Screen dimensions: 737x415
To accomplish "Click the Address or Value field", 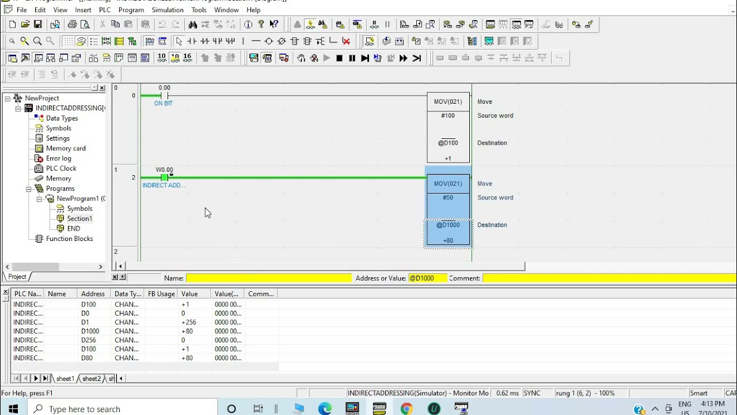I will click(428, 278).
